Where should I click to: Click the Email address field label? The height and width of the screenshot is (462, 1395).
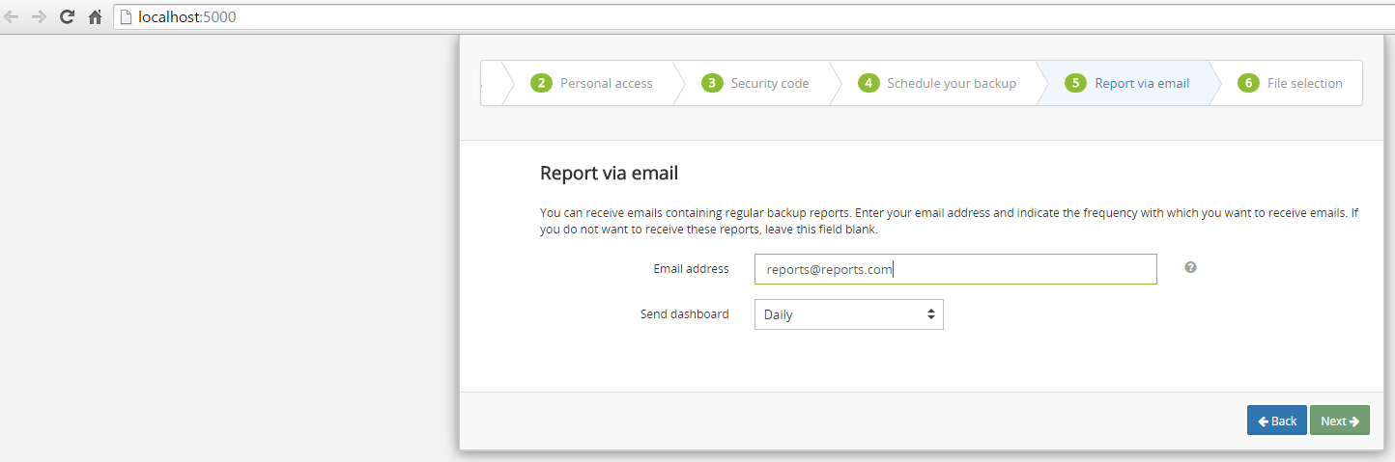point(691,269)
